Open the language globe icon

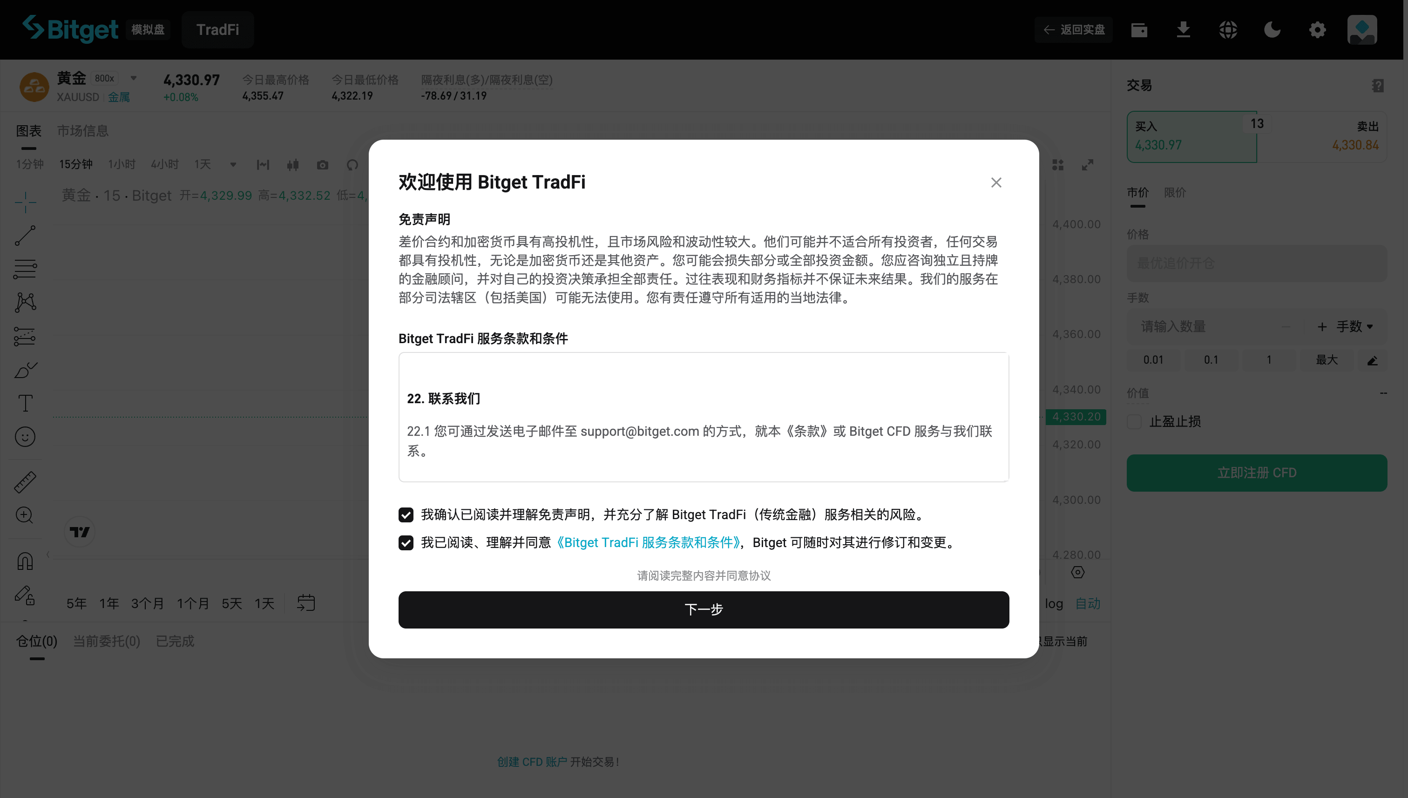tap(1228, 30)
